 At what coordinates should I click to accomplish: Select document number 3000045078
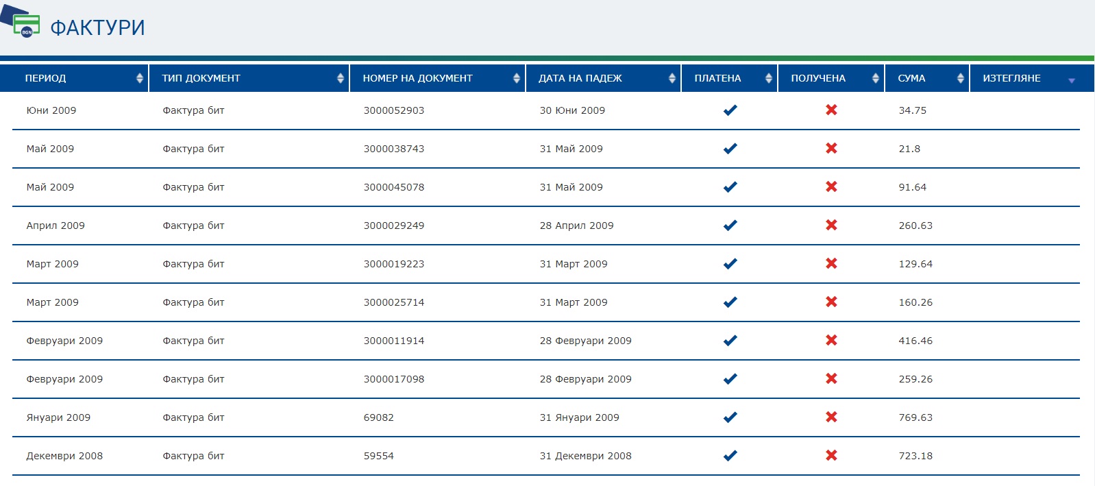tap(394, 187)
